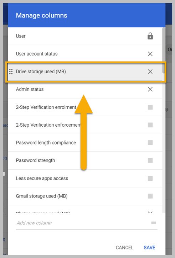Remove the Admin status column
Image resolution: width=175 pixels, height=258 pixels.
click(x=150, y=89)
